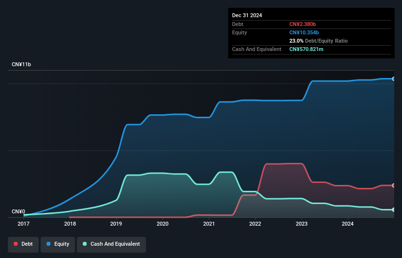This screenshot has width=402, height=258.
Task: Click the 2024 x-axis label
Action: [x=348, y=224]
